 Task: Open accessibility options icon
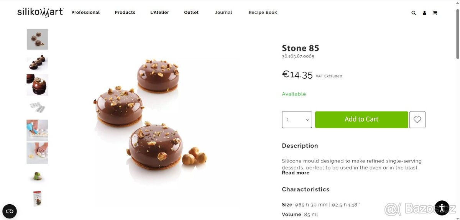point(442,208)
